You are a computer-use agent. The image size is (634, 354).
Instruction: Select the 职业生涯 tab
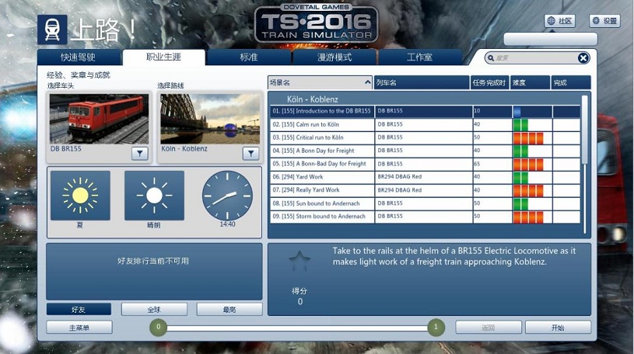coord(164,57)
